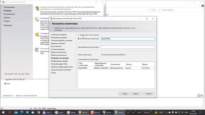Minimize the SQL Server 2016 setup window
This screenshot has height=115, width=205.
tap(141, 19)
